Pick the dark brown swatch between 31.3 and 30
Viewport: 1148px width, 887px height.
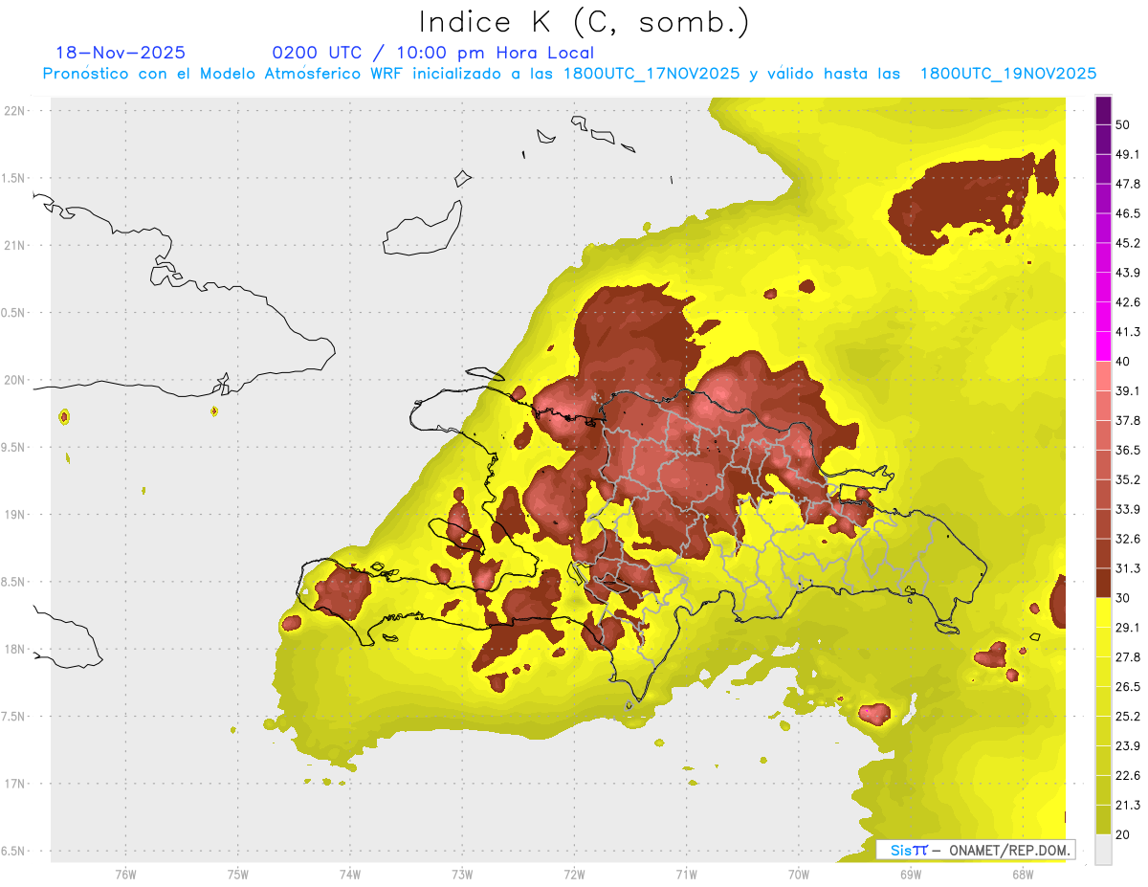(x=1103, y=583)
